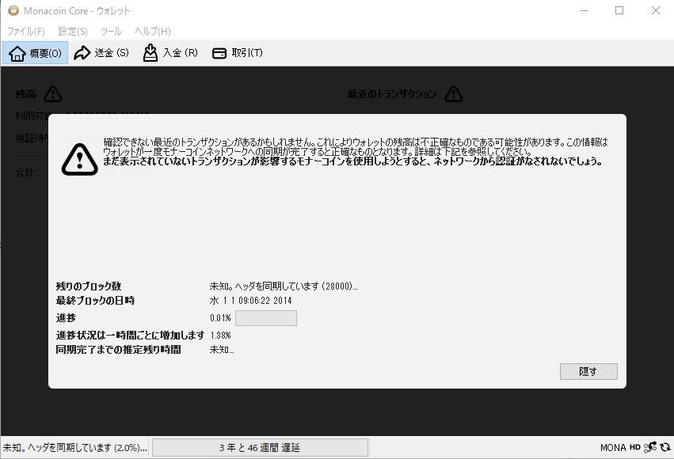674x459 pixels.
Task: Open the MONA unit selector
Action: pos(613,448)
